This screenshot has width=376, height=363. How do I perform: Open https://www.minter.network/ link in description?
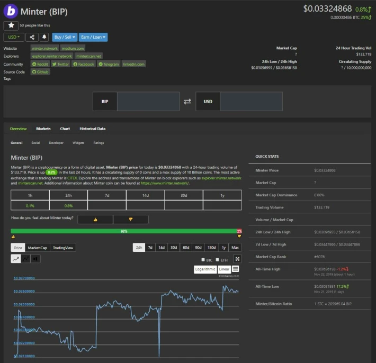click(165, 183)
